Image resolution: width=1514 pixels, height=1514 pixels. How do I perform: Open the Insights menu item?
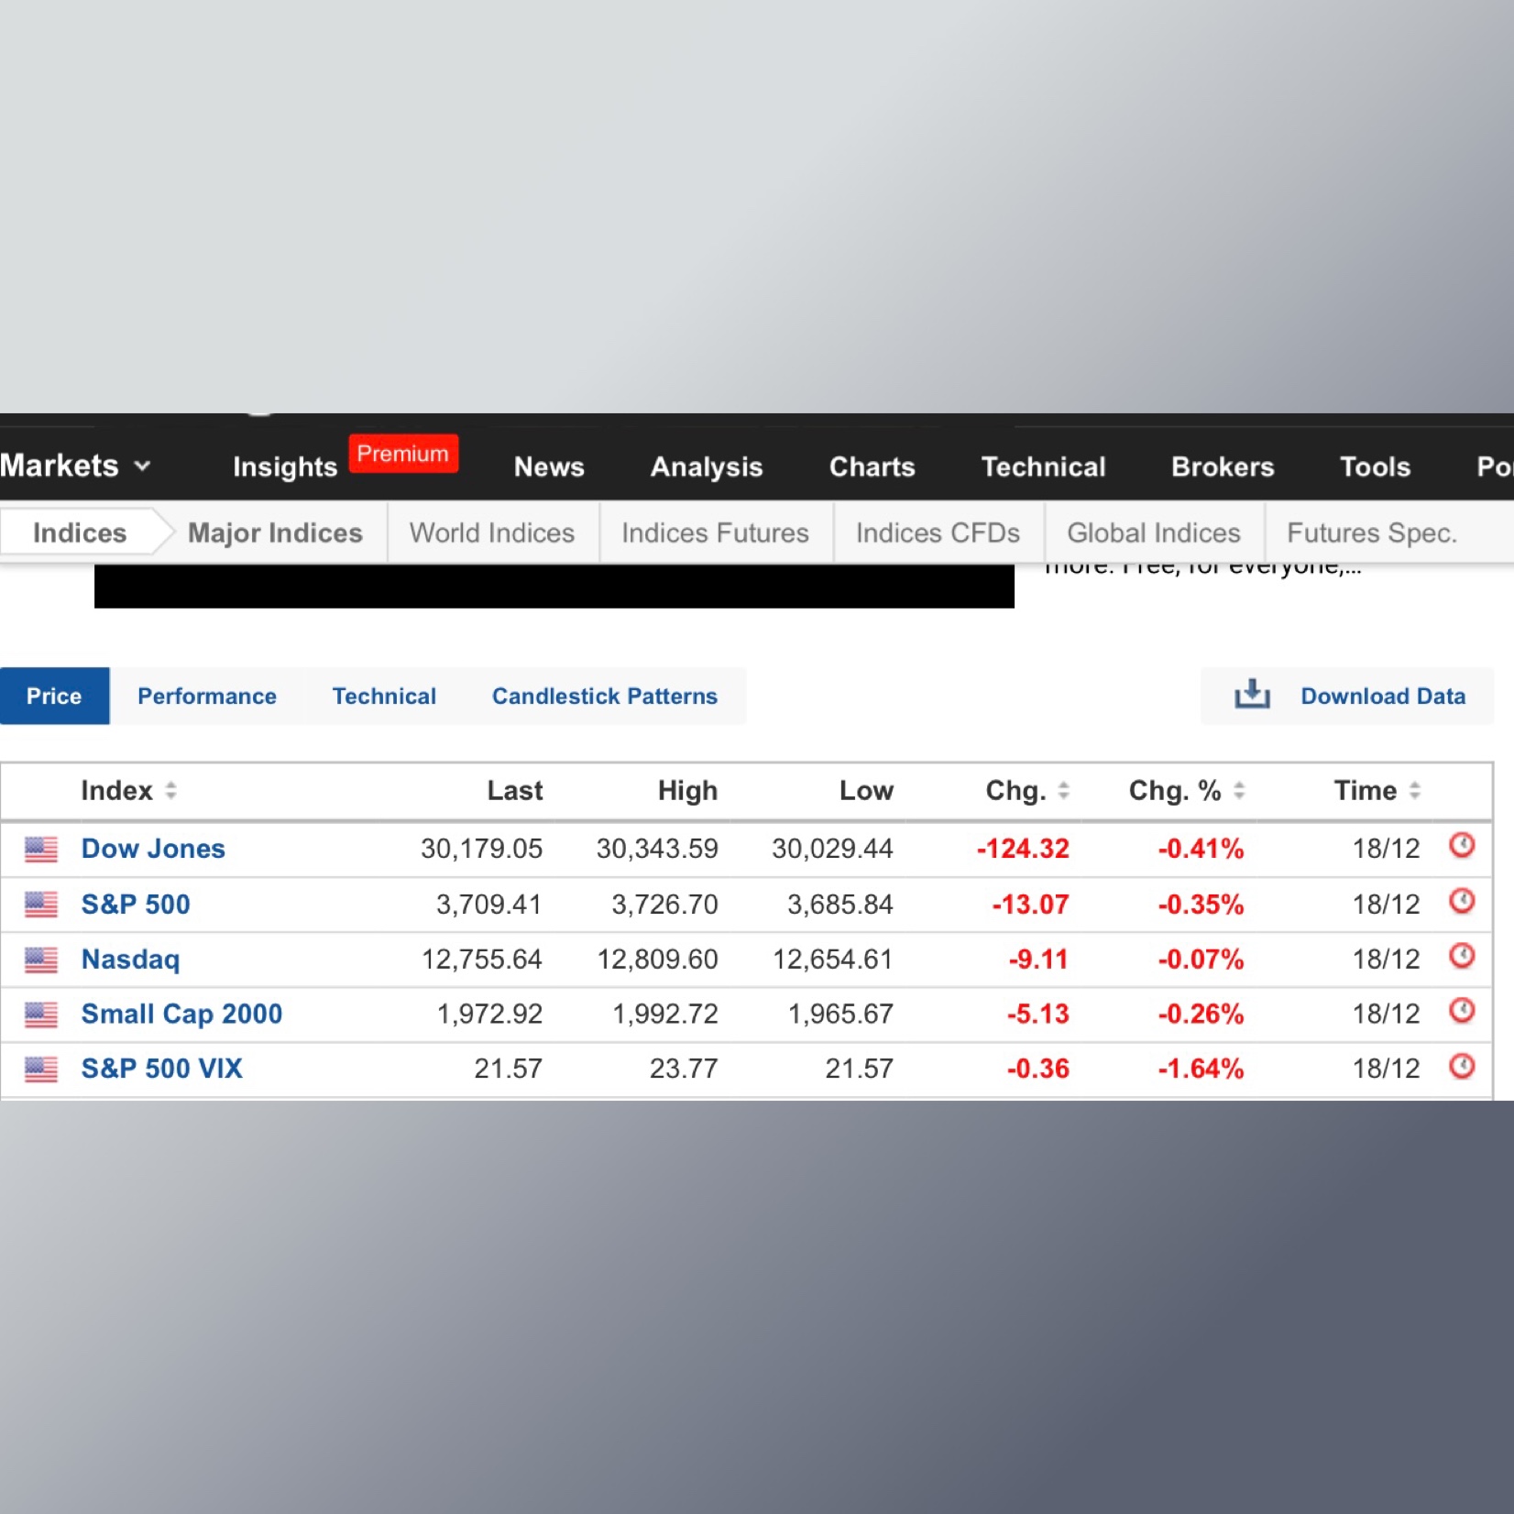(x=285, y=466)
